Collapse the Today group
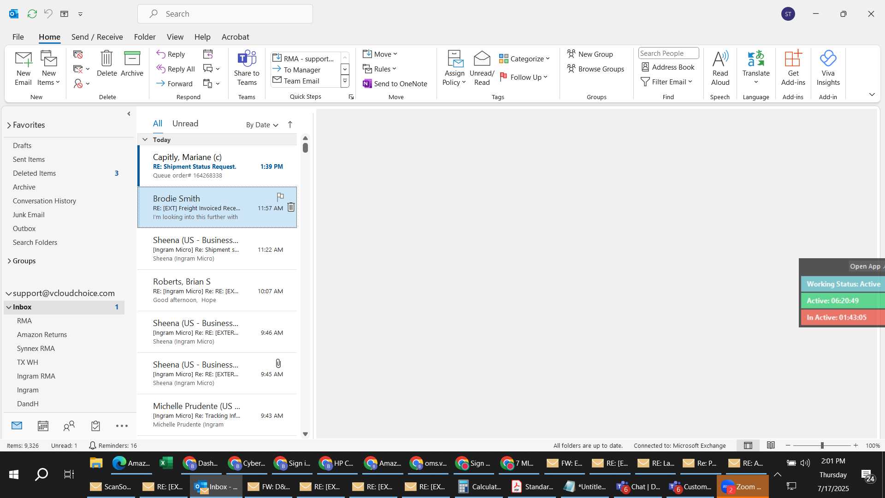The width and height of the screenshot is (885, 498). coord(145,139)
